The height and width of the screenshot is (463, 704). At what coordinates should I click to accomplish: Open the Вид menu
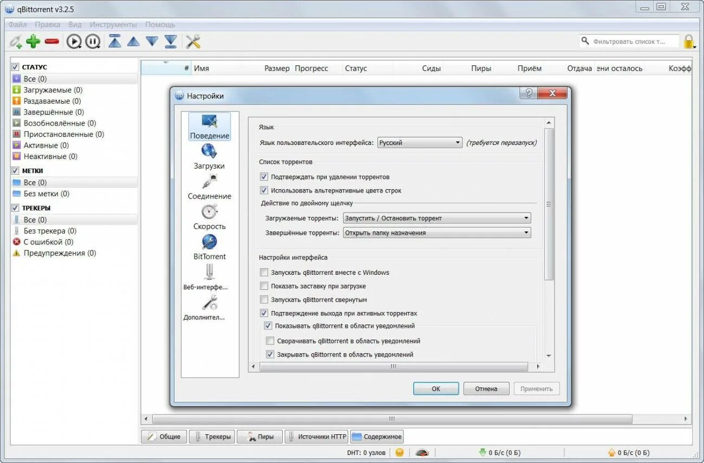pos(75,24)
